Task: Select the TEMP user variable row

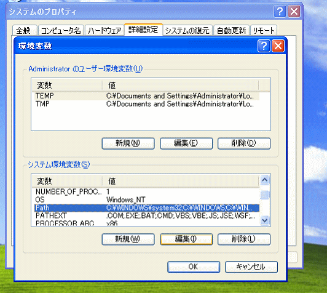Action: point(147,96)
